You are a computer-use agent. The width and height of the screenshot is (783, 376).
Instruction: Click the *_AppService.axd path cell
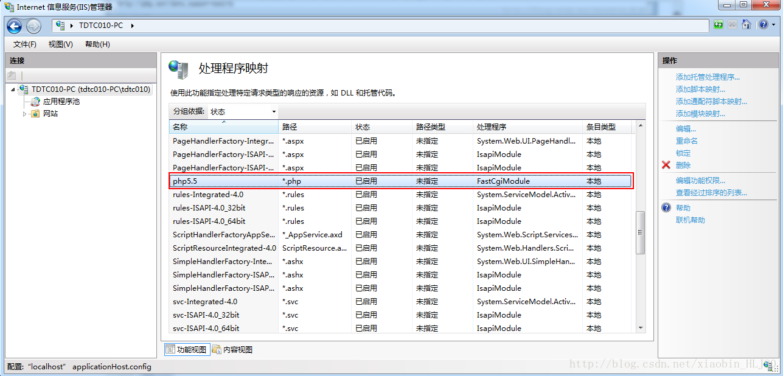click(312, 234)
